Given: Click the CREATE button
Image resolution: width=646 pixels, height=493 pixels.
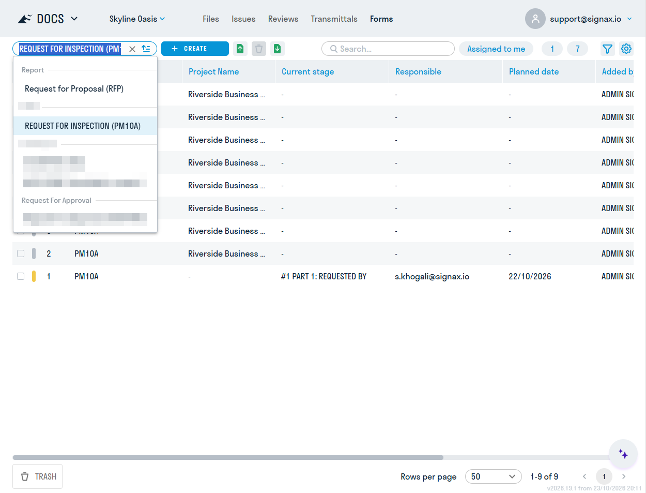Looking at the screenshot, I should tap(195, 49).
